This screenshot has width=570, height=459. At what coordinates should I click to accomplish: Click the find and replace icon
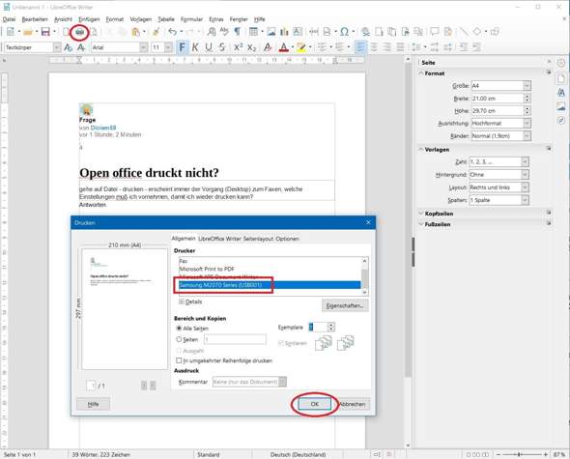(x=212, y=32)
